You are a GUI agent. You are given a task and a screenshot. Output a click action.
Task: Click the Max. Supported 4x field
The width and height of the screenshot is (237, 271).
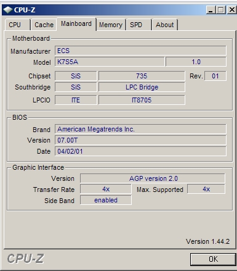click(x=206, y=189)
